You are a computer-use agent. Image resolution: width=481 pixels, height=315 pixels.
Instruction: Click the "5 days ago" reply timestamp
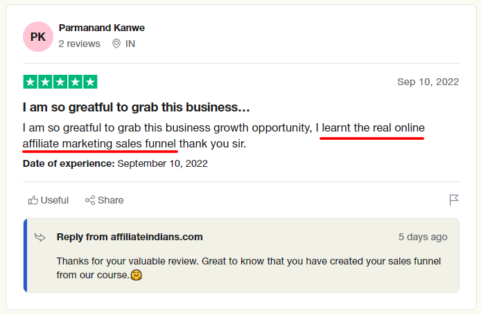point(423,237)
